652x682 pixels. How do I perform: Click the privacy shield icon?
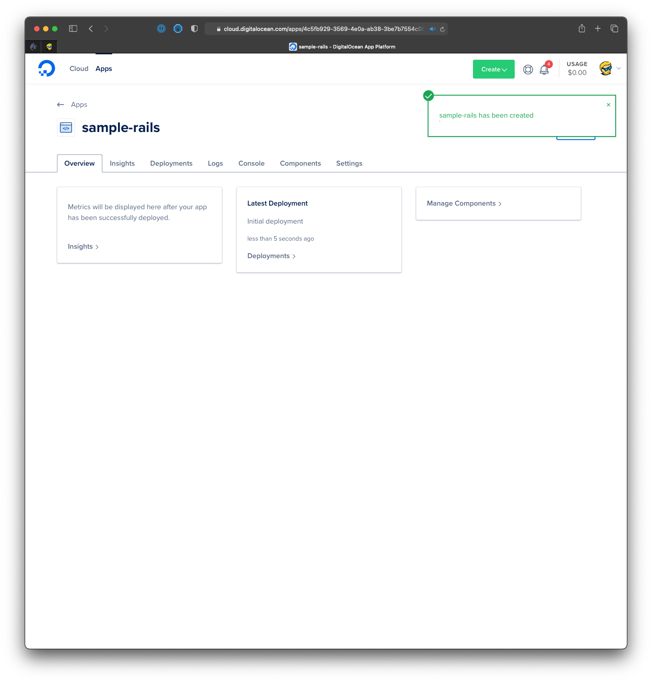pyautogui.click(x=194, y=29)
